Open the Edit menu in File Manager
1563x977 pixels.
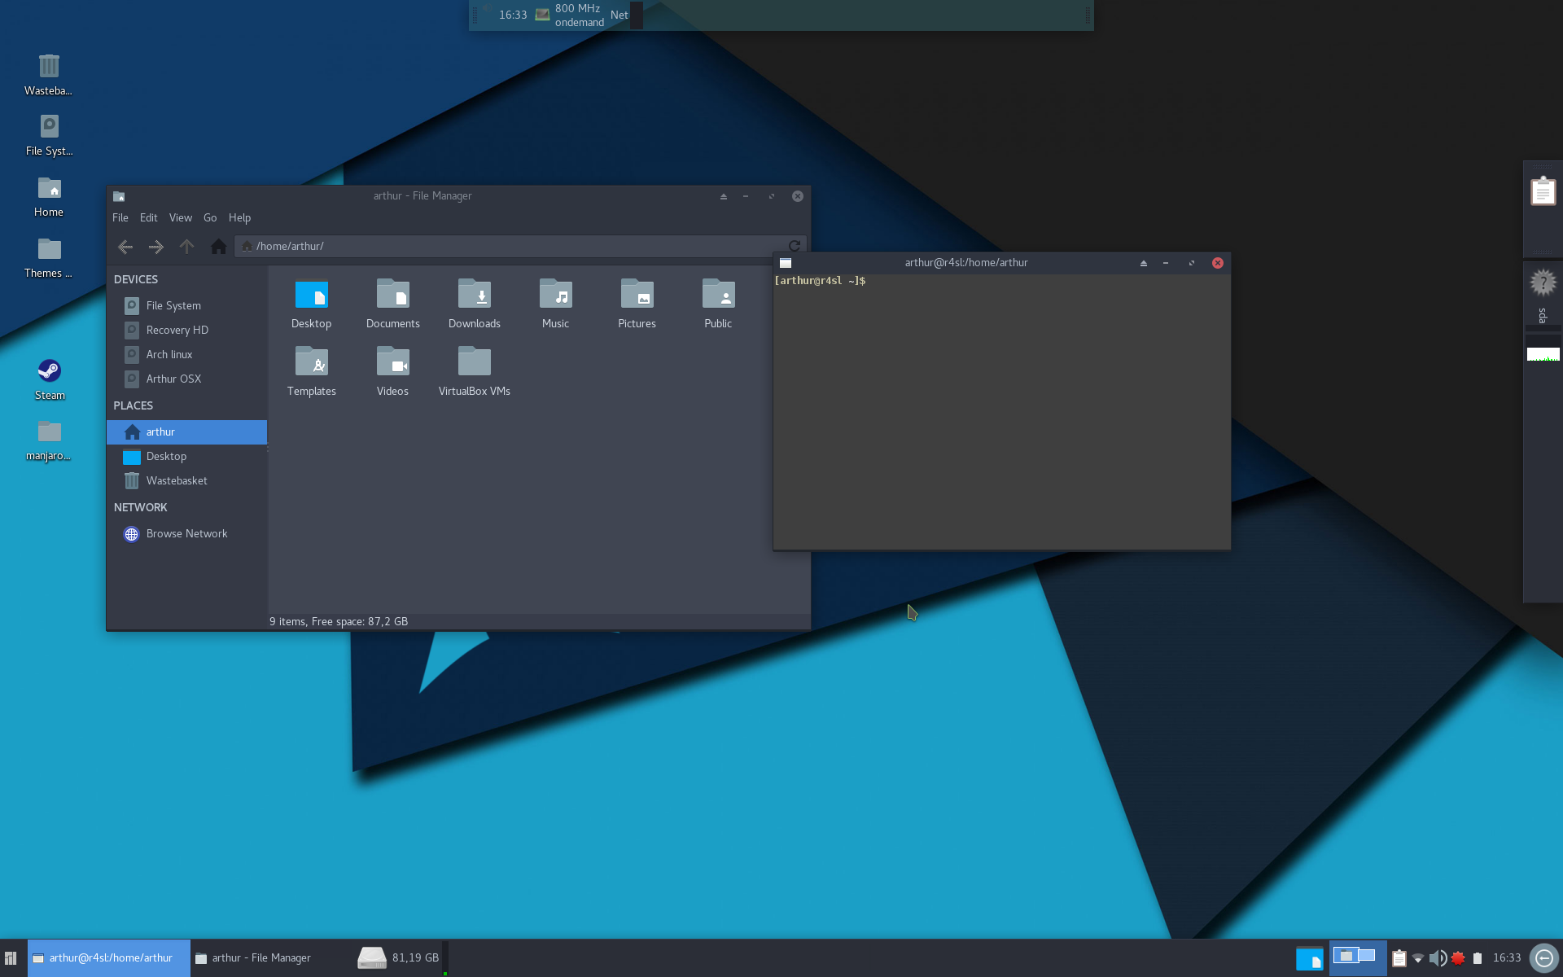pyautogui.click(x=148, y=217)
